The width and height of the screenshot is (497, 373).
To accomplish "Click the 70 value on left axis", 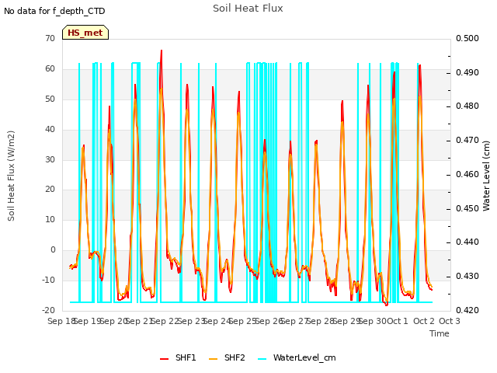I will tap(50, 38).
